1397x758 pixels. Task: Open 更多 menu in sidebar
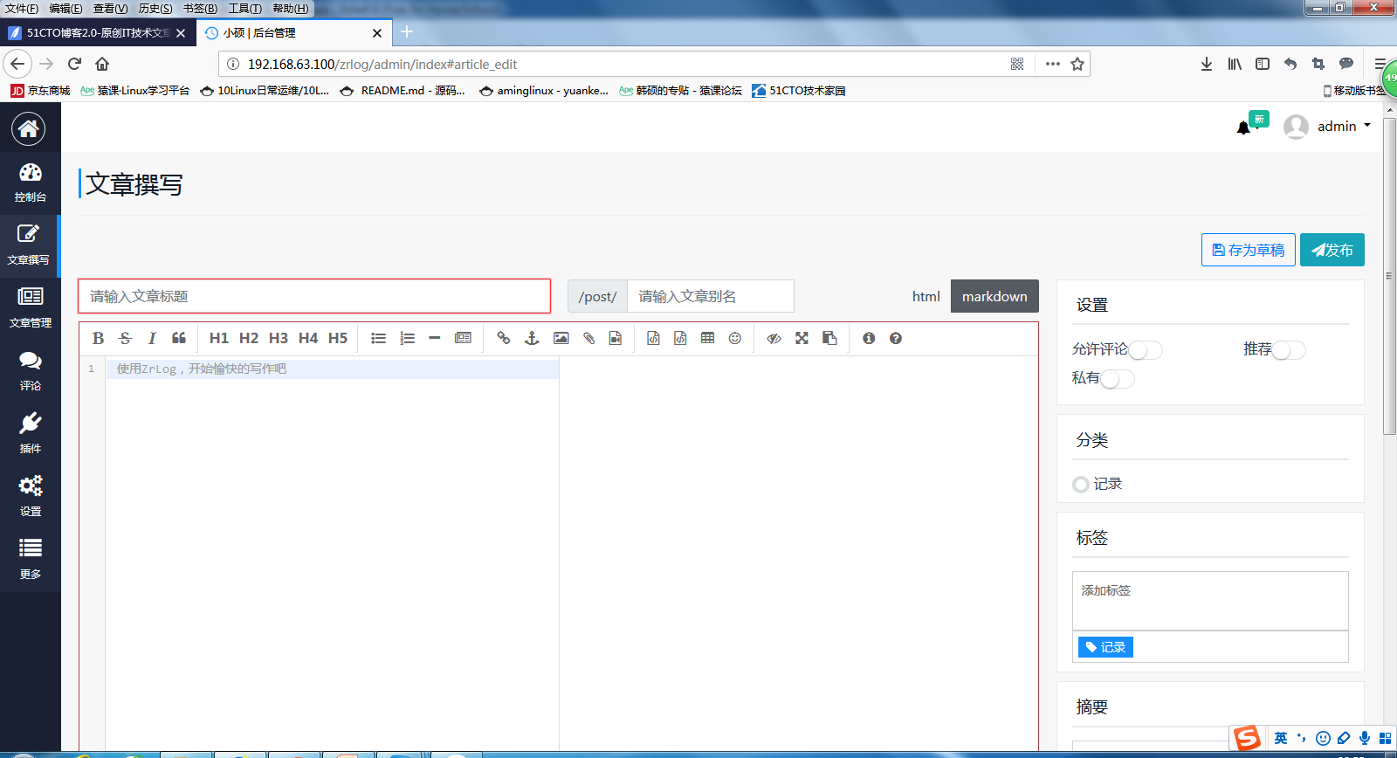31,561
